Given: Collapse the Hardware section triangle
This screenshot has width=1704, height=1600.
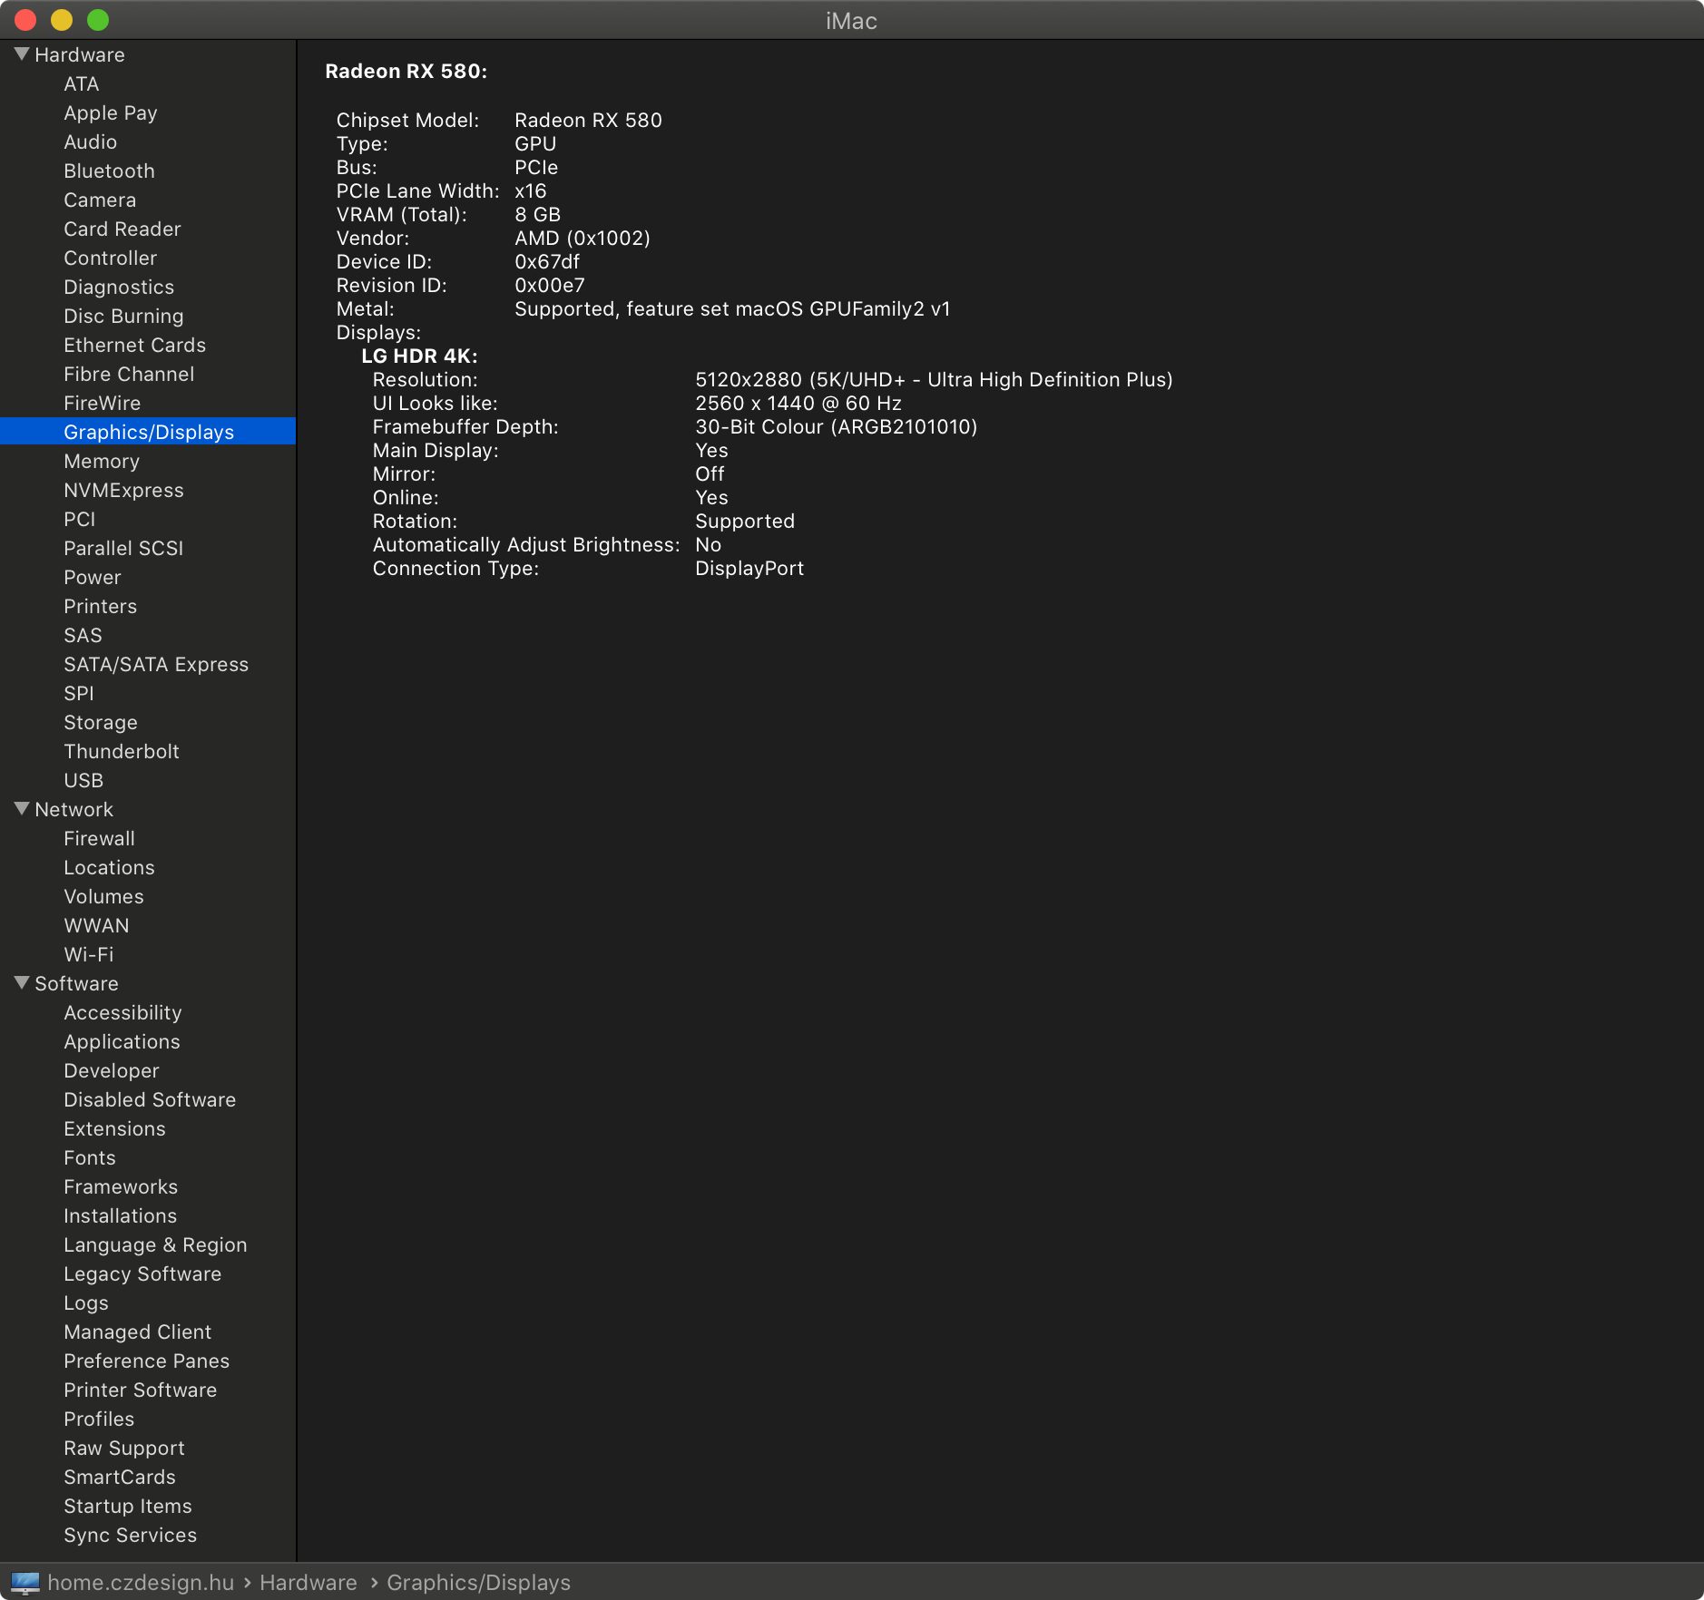Looking at the screenshot, I should coord(22,54).
